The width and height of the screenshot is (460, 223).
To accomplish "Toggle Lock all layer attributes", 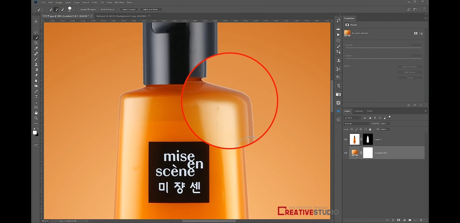I will pyautogui.click(x=370, y=129).
